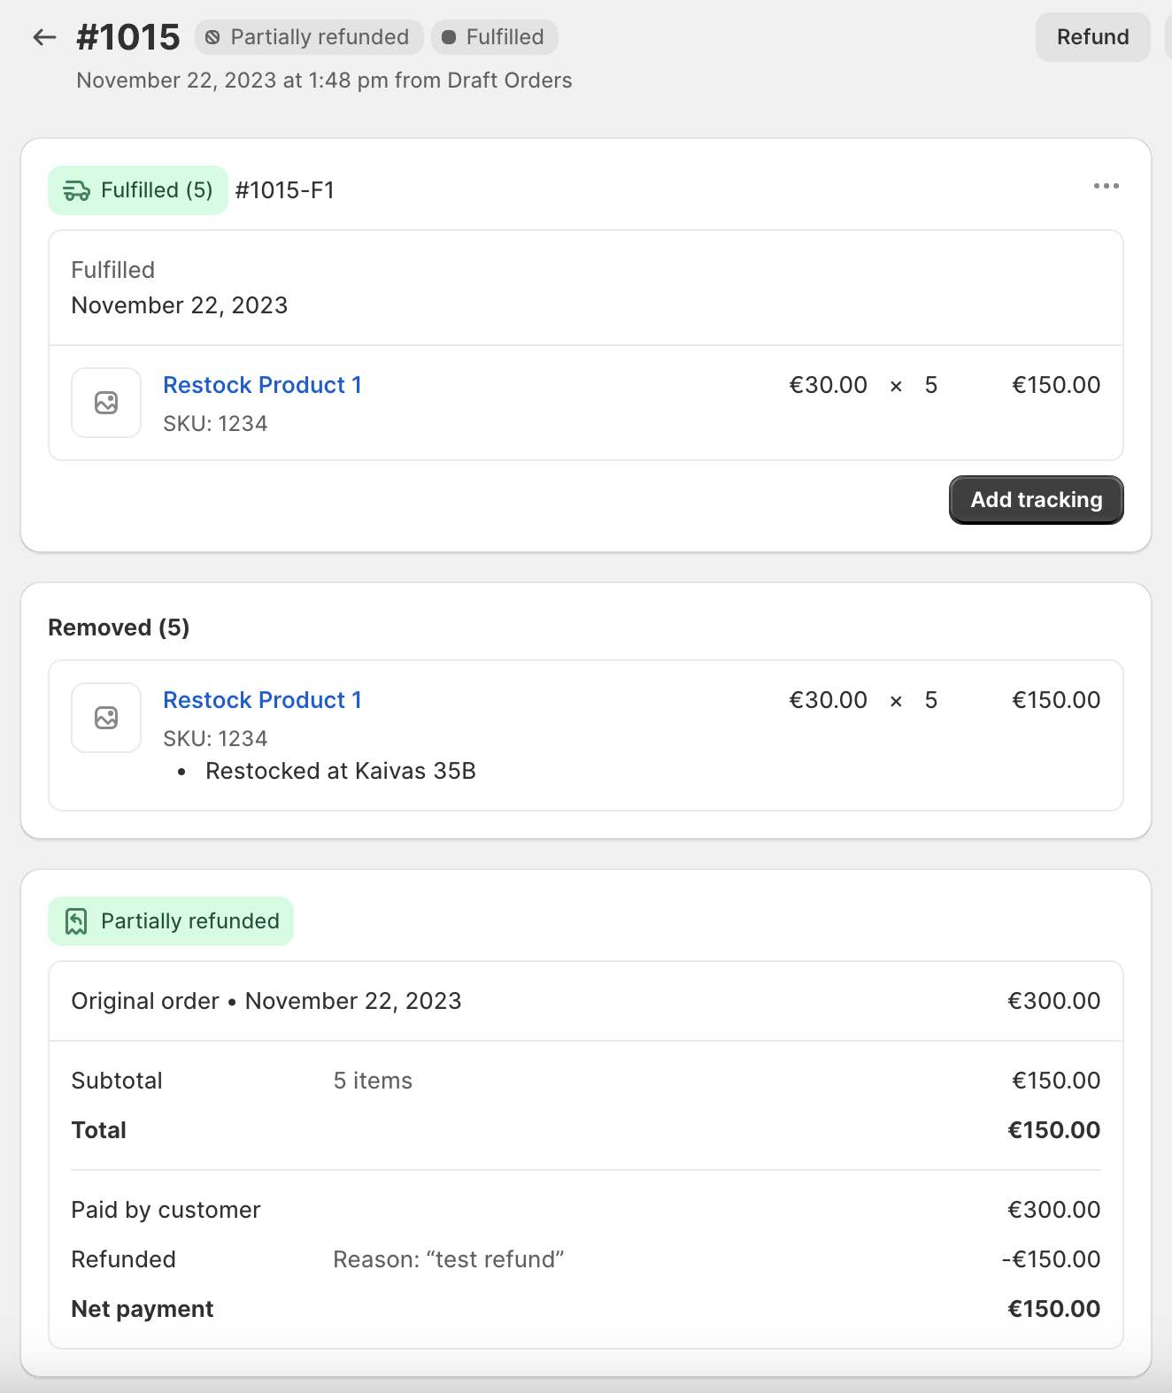The width and height of the screenshot is (1172, 1393).
Task: Click the receipt refund icon in payment card
Action: pyautogui.click(x=76, y=921)
